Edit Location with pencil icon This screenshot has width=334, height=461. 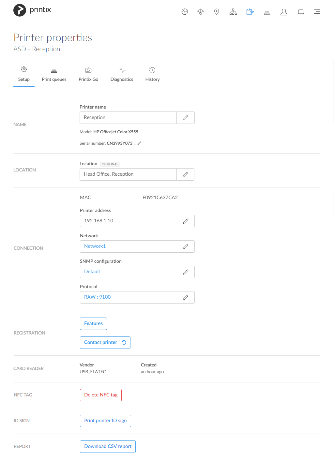coord(185,174)
